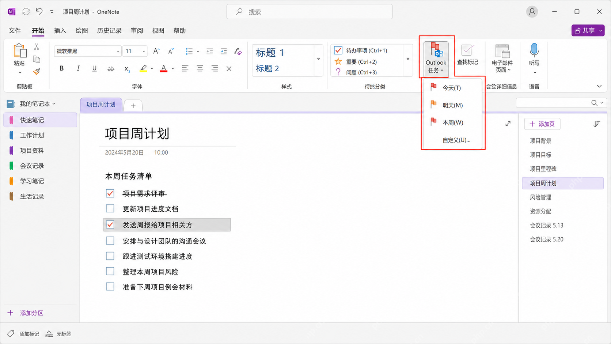Switch to the 绘图 ribbon tab
This screenshot has width=611, height=344.
(81, 31)
